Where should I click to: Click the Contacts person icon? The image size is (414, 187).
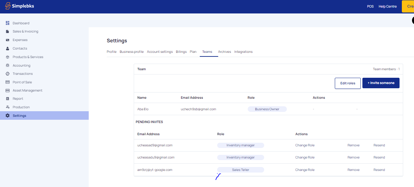pos(8,49)
